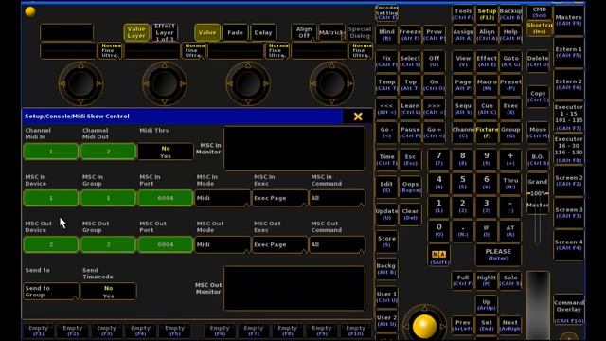606x341 pixels.
Task: Select the Fade mode button
Action: (235, 32)
